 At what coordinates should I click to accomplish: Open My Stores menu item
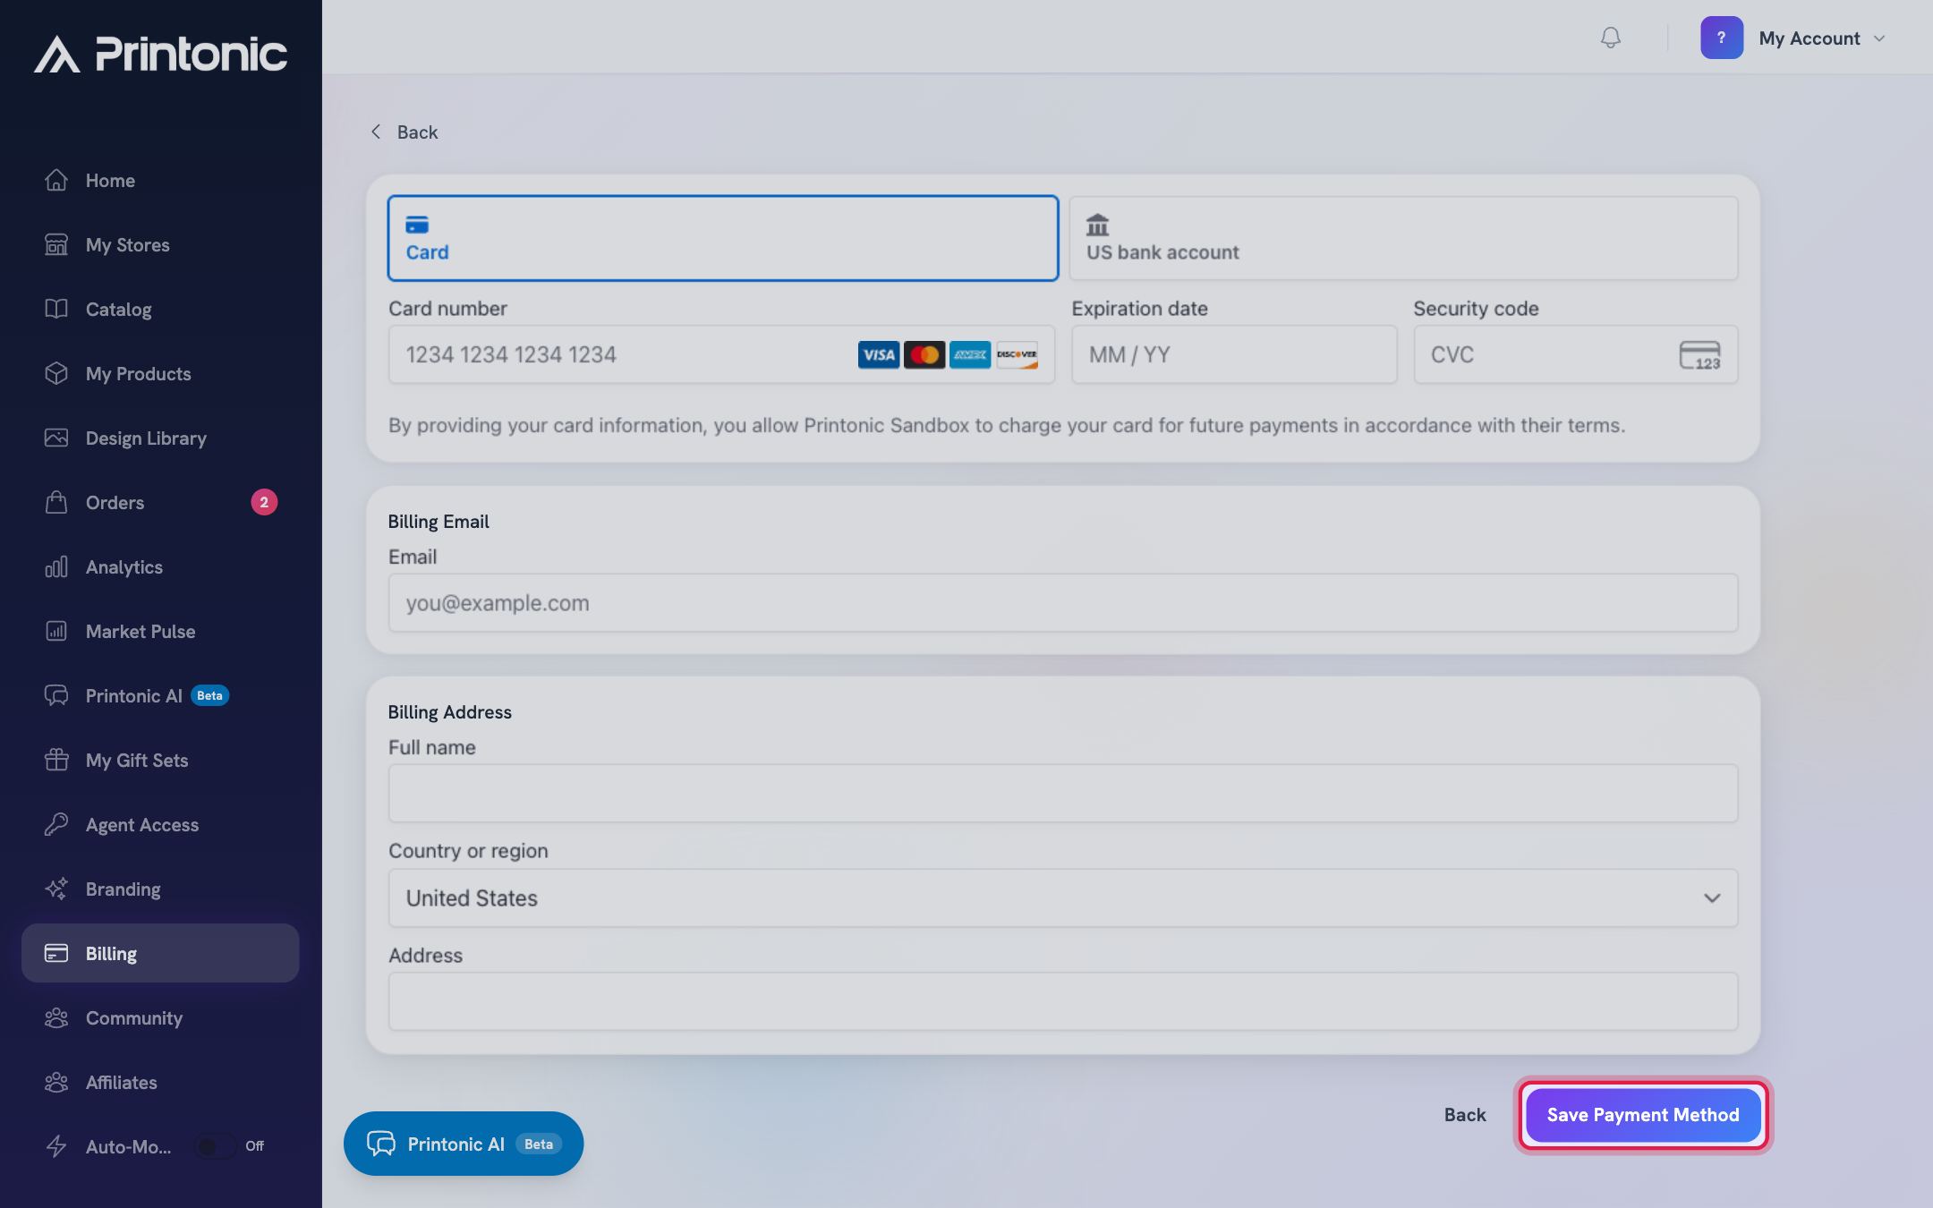click(x=160, y=244)
